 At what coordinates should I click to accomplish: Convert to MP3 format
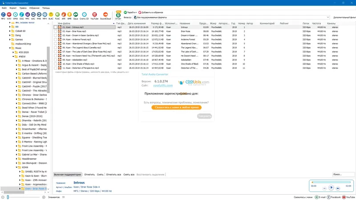coord(3,15)
